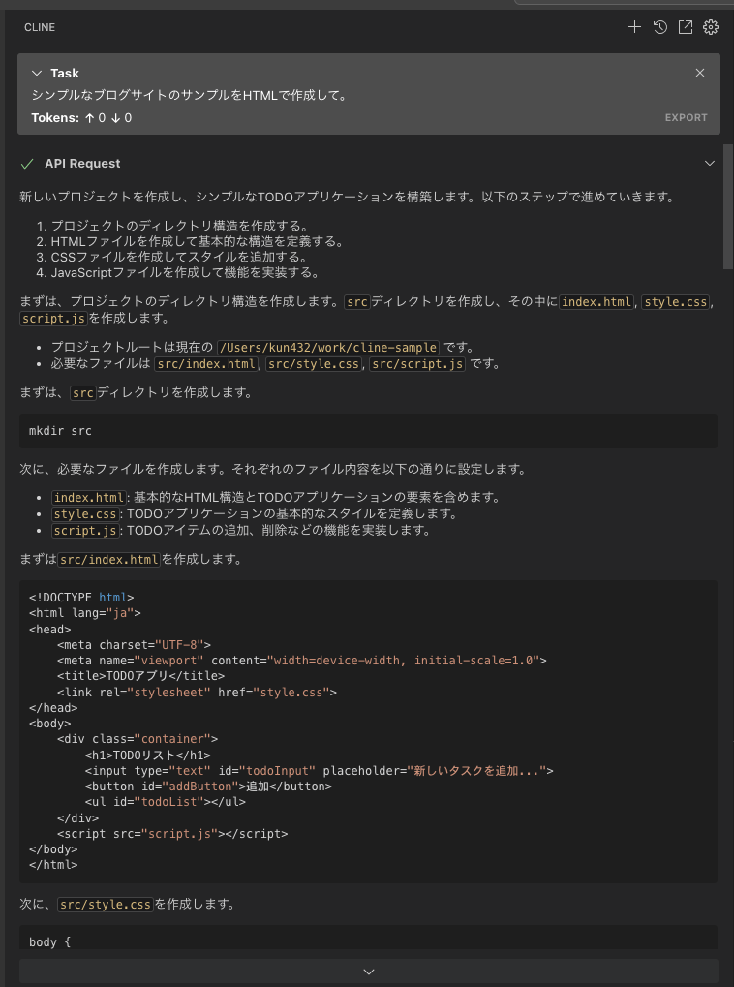Click list item 'CSSファイルを作成してスタイルを追加する'

click(x=179, y=258)
